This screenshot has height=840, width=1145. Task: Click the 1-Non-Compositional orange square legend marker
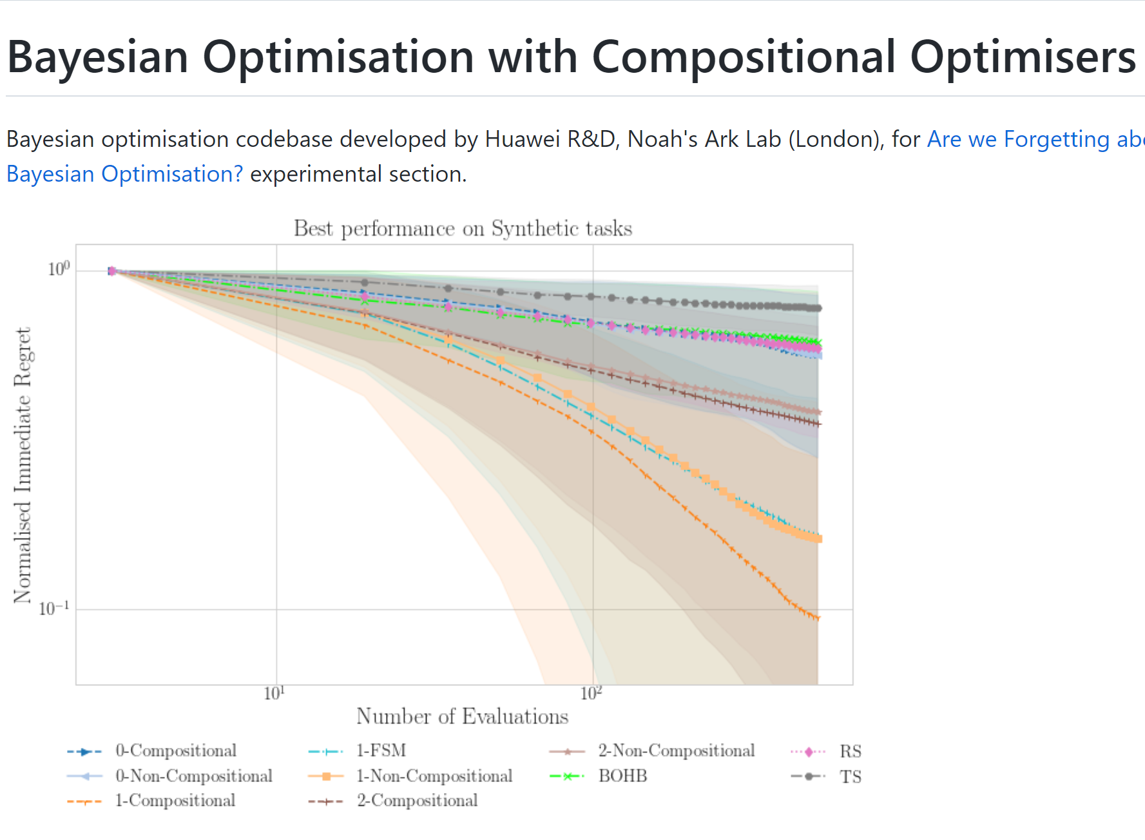click(x=326, y=776)
